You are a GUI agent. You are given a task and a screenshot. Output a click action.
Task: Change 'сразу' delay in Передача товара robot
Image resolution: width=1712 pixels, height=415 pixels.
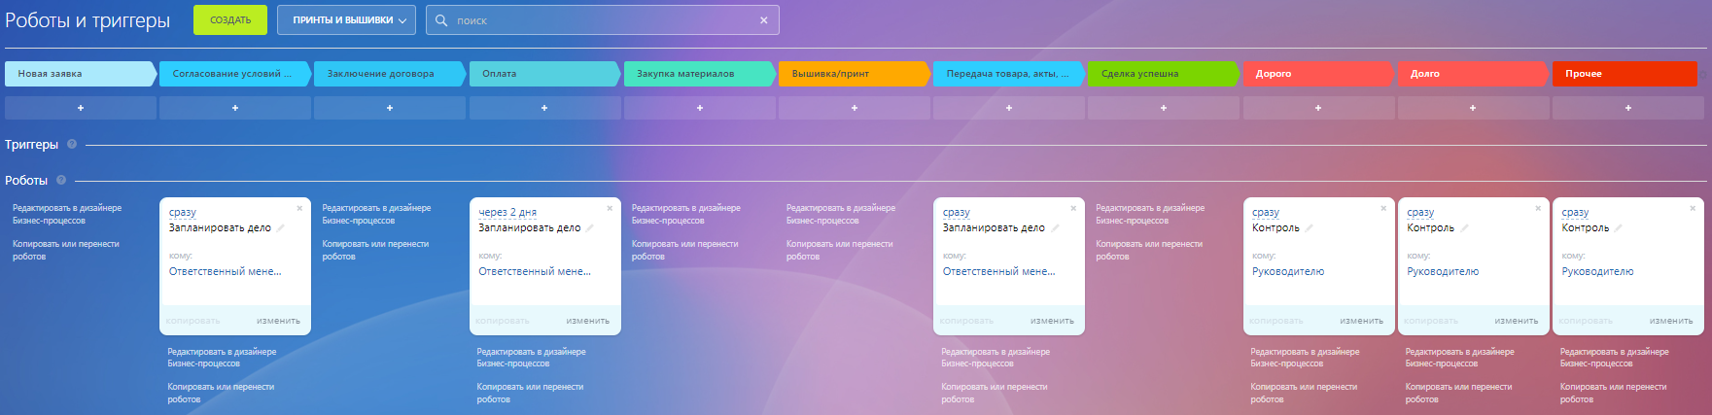(957, 212)
